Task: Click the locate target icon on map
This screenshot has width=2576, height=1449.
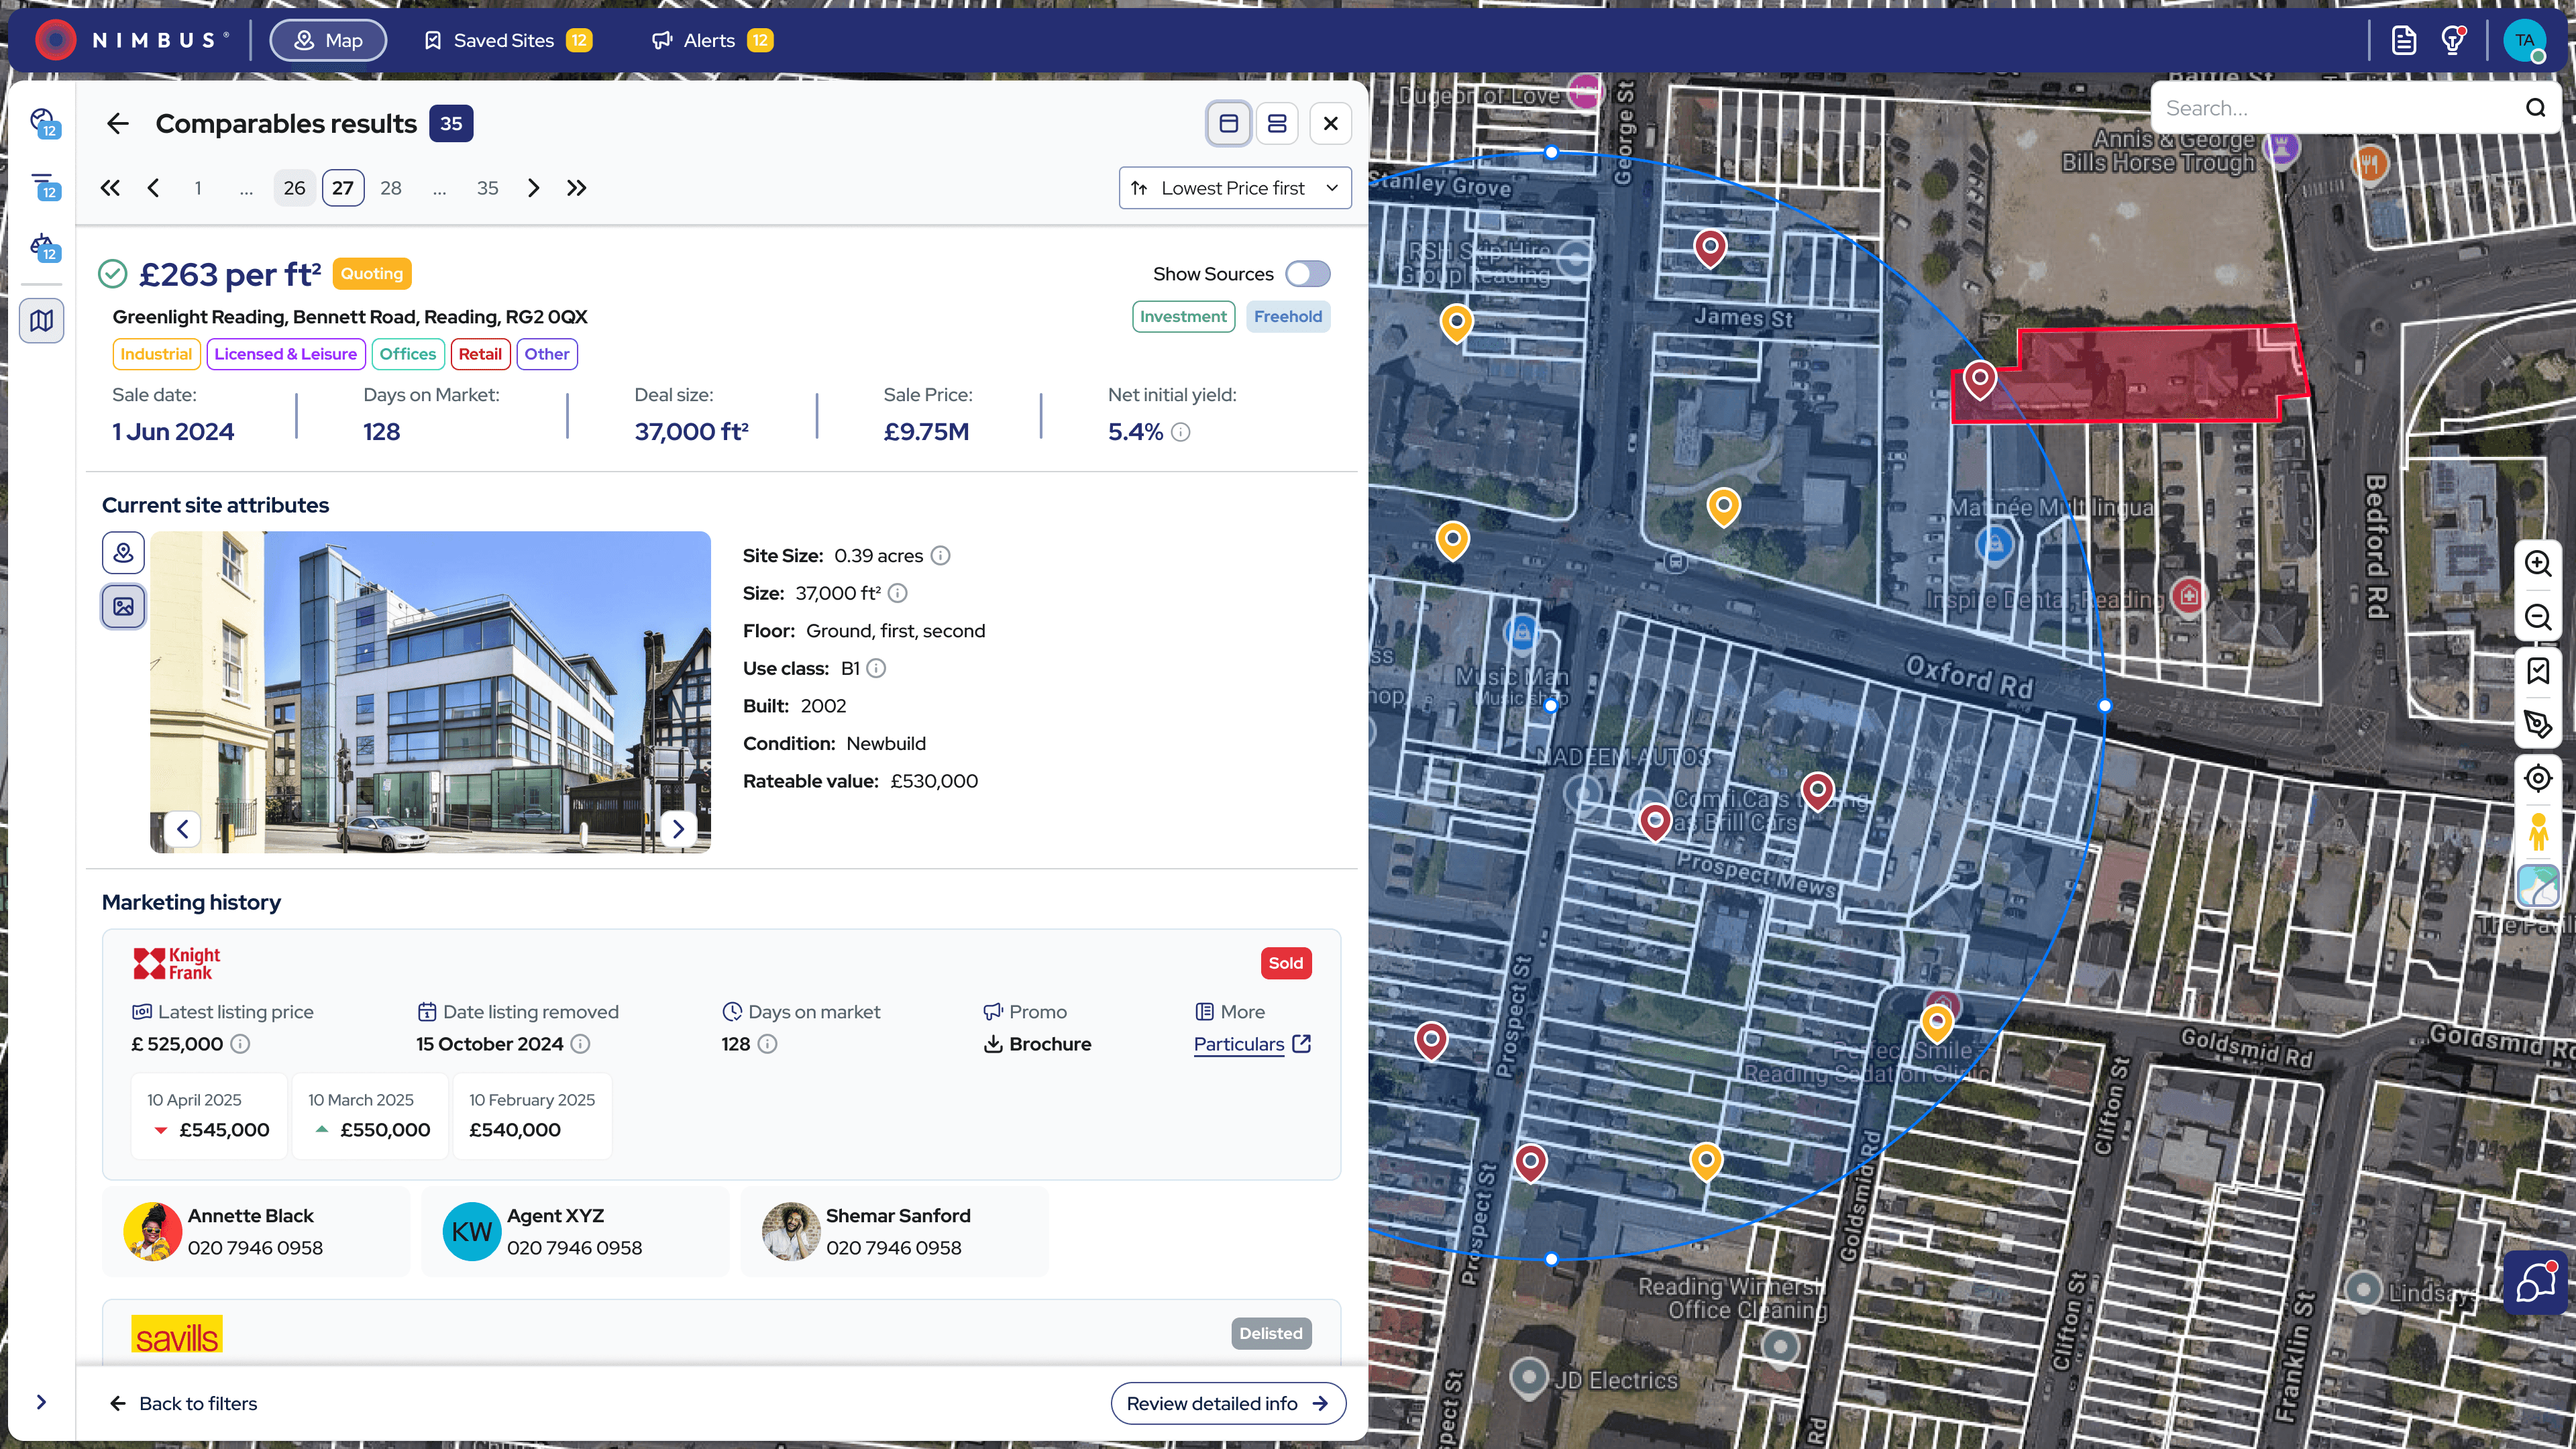Action: coord(2537,778)
